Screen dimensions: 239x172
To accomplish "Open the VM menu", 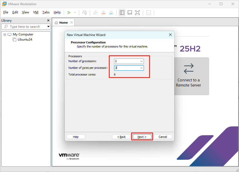I will (x=36, y=12).
